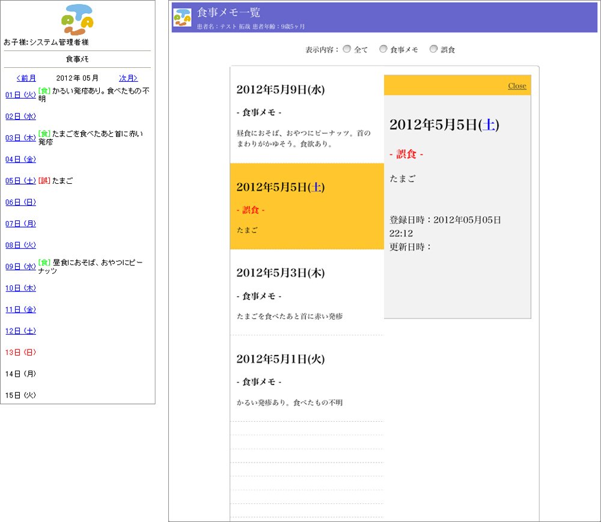Click the 更新日時 label in detail panel
The height and width of the screenshot is (522, 601).
pyautogui.click(x=410, y=247)
